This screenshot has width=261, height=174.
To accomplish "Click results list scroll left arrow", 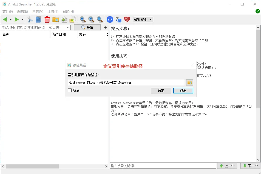I will [3, 166].
